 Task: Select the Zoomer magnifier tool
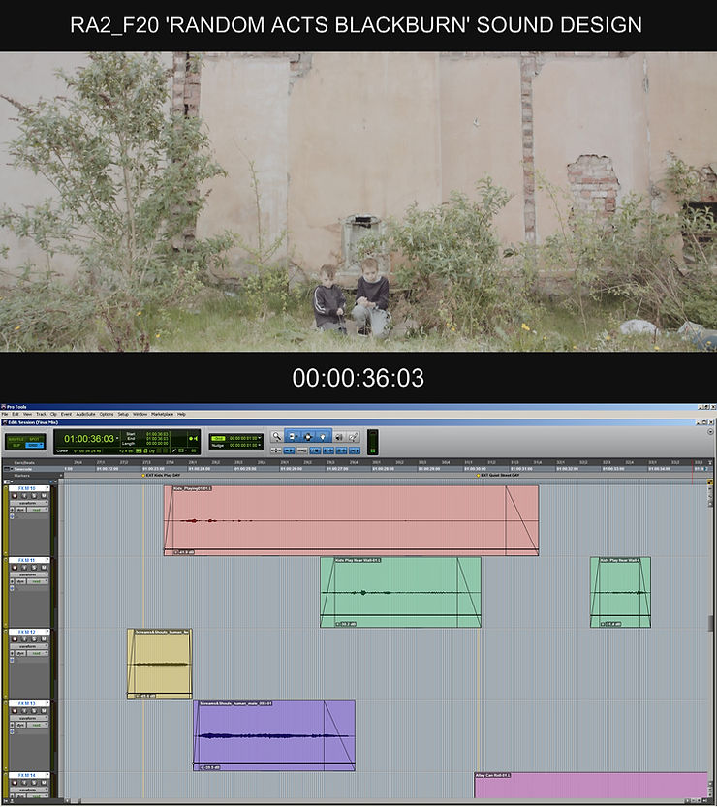click(x=277, y=436)
